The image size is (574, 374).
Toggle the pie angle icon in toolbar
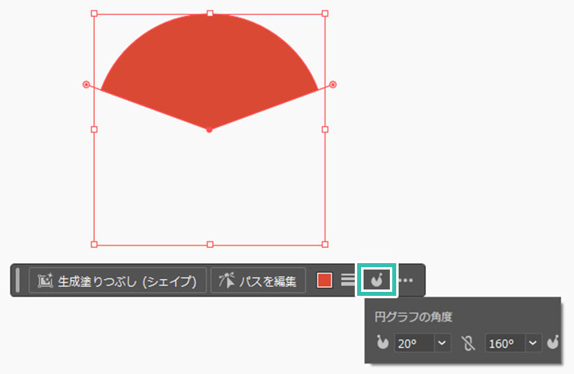coord(375,280)
